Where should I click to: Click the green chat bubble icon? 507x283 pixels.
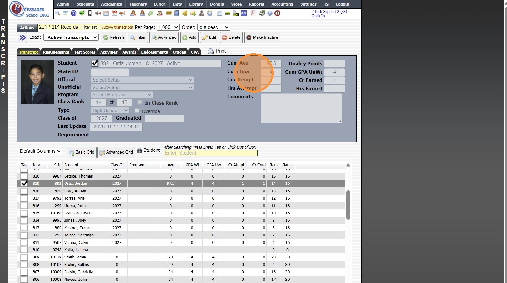click(x=82, y=13)
